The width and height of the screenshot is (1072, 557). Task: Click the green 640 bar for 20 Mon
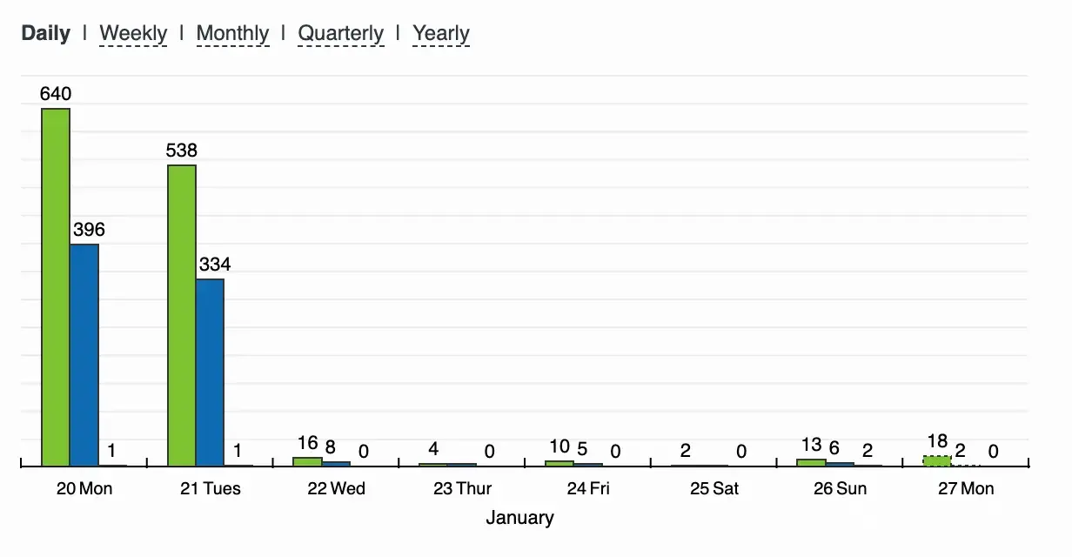coord(56,287)
